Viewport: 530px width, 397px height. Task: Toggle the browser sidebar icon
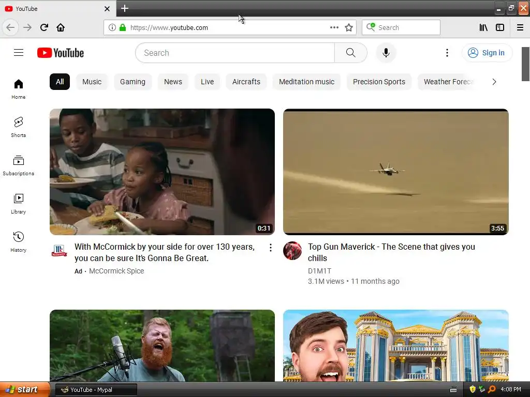click(x=500, y=27)
